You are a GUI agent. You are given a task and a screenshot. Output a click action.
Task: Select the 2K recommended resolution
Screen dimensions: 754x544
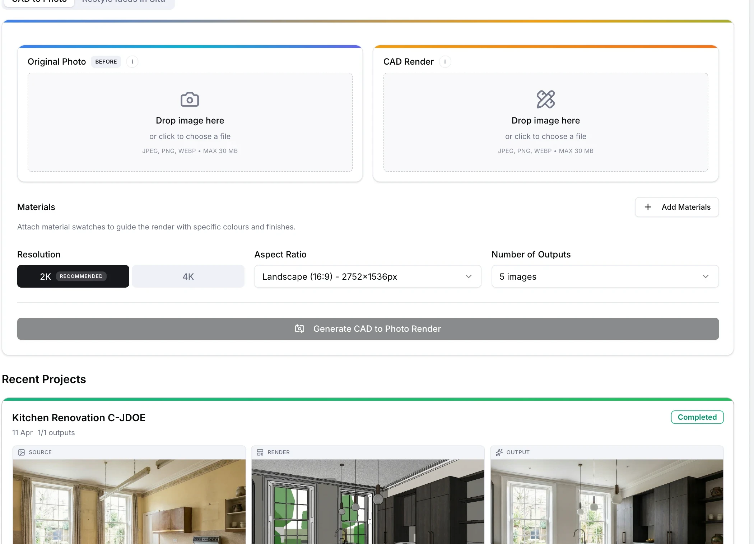tap(73, 276)
